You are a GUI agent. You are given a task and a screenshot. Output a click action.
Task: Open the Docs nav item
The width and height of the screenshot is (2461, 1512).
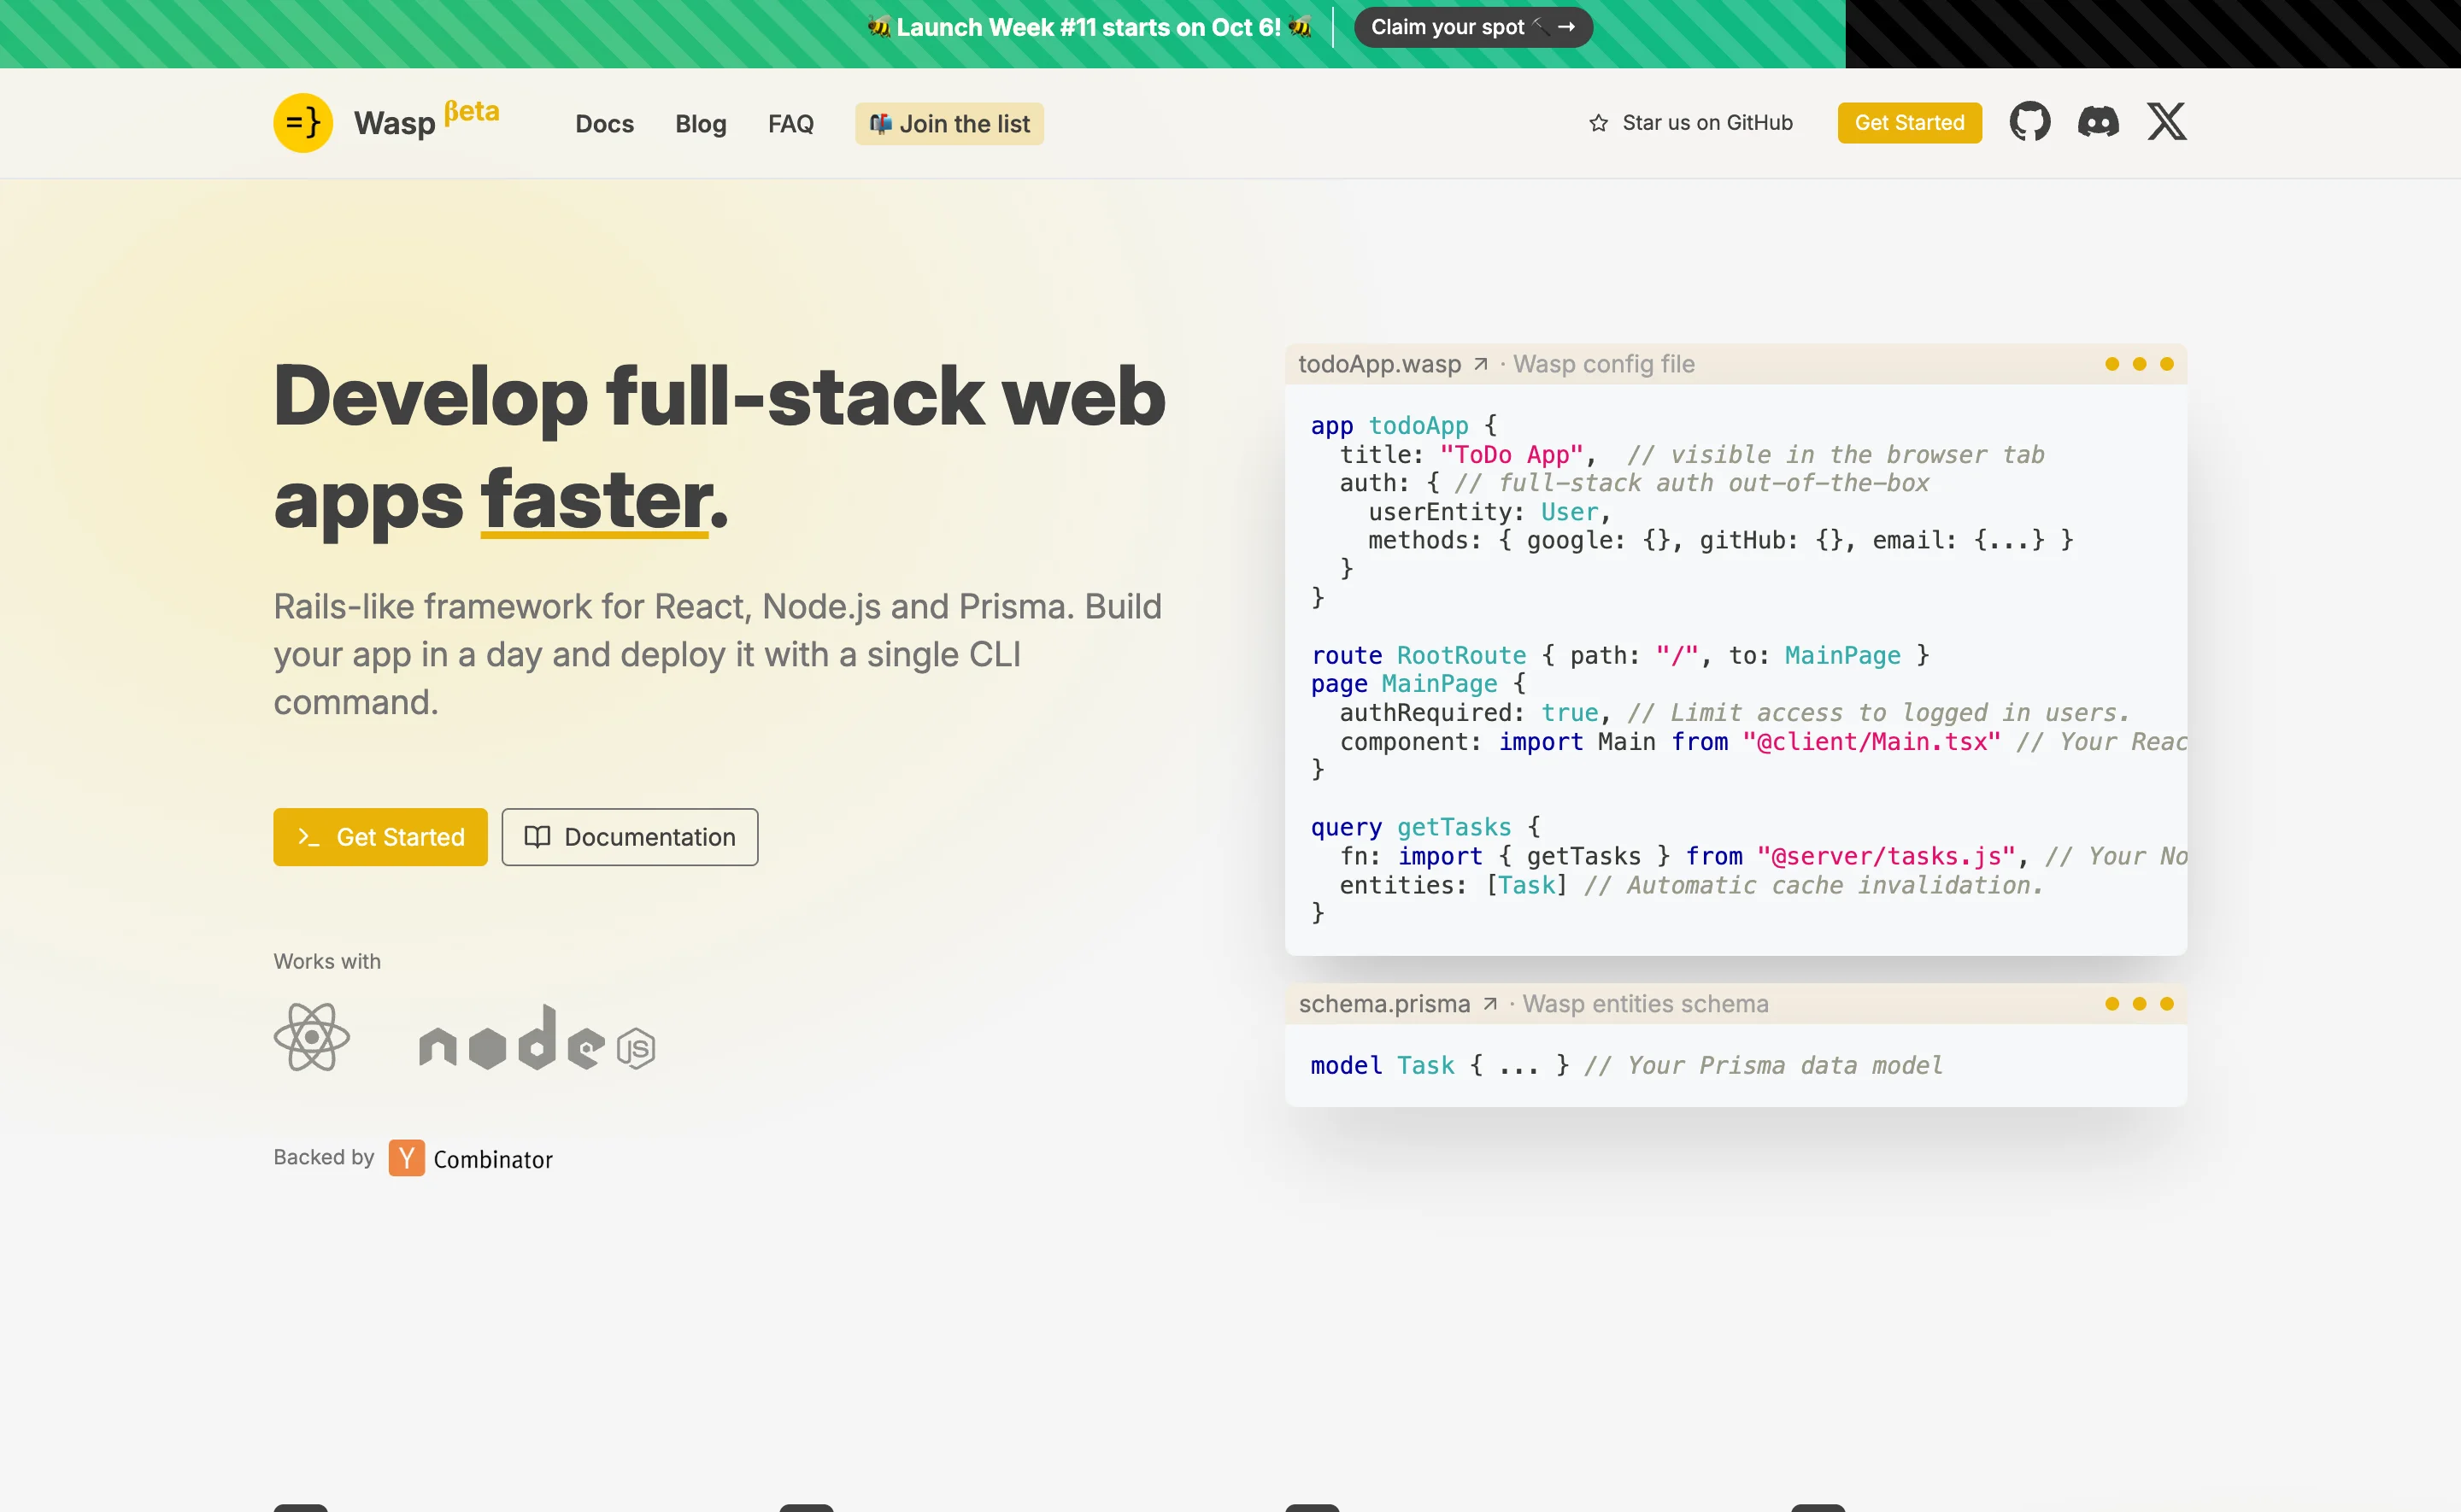tap(604, 124)
